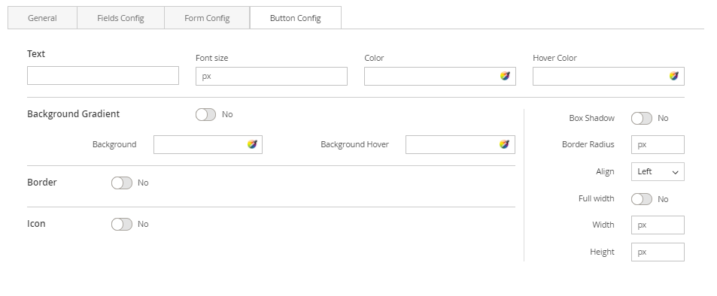717x296 pixels.
Task: Select the Width px input box
Action: [658, 225]
